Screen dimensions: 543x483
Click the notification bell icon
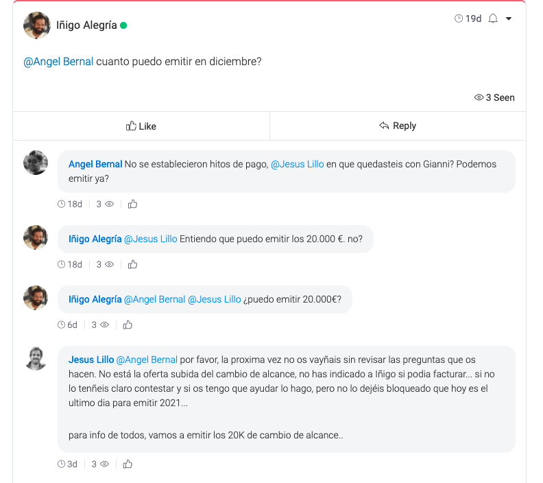tap(493, 19)
